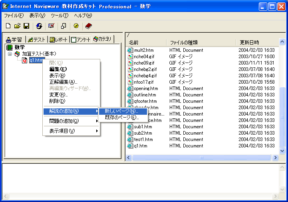This screenshot has width=288, height=202.
Task: Open the ヘルプ(H) menu
Action: [83, 16]
